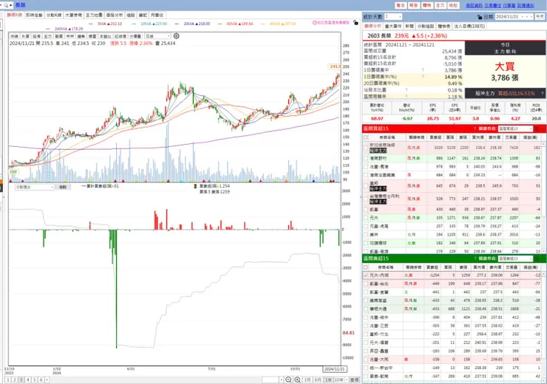Switch to the 重大事件 tab
Viewport: 547px width, 384px height.
pos(393,26)
